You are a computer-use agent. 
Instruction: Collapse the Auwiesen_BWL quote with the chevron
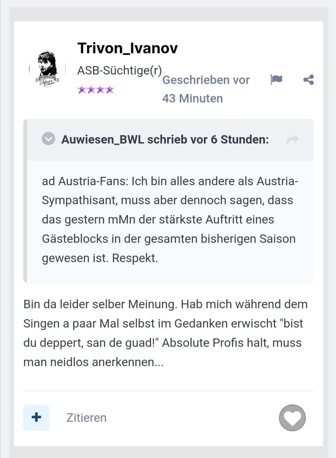click(x=48, y=139)
